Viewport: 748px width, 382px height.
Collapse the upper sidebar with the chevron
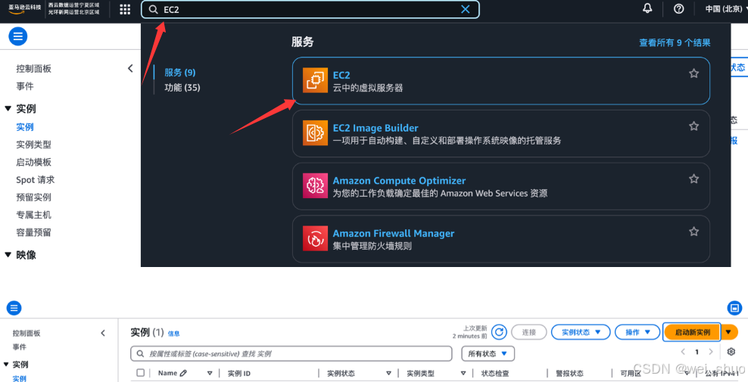(x=130, y=69)
